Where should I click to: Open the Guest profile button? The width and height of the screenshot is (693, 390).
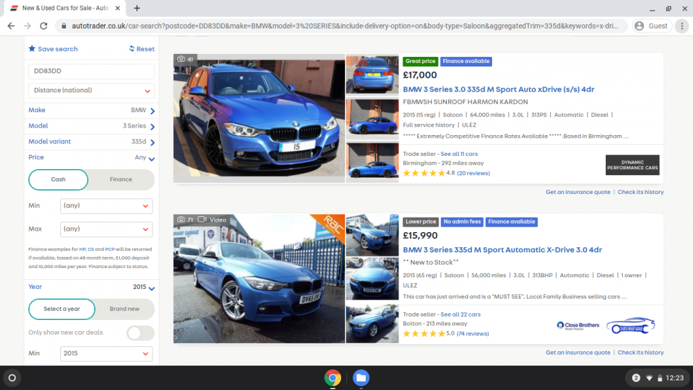652,26
